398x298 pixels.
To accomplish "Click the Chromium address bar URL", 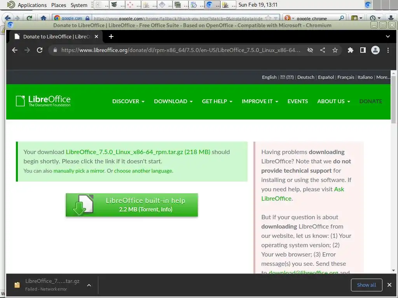I will click(181, 50).
